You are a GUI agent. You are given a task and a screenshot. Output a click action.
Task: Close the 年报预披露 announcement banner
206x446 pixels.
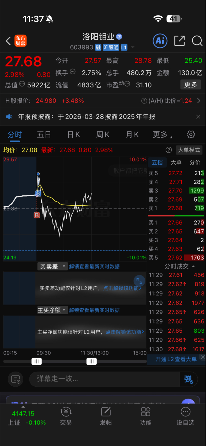(198, 117)
